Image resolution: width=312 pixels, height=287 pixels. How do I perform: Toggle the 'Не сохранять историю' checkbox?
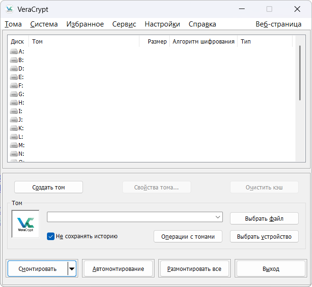(x=51, y=236)
